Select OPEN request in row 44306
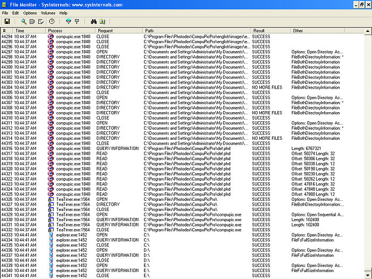The height and width of the screenshot is (279, 372). point(102,97)
